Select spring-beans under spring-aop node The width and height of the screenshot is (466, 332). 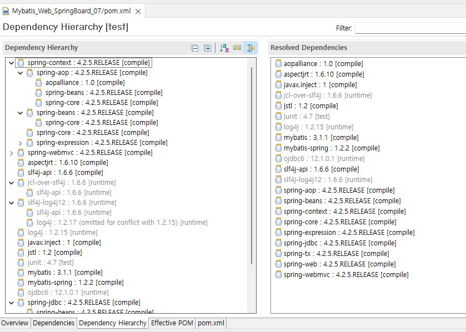pos(104,93)
